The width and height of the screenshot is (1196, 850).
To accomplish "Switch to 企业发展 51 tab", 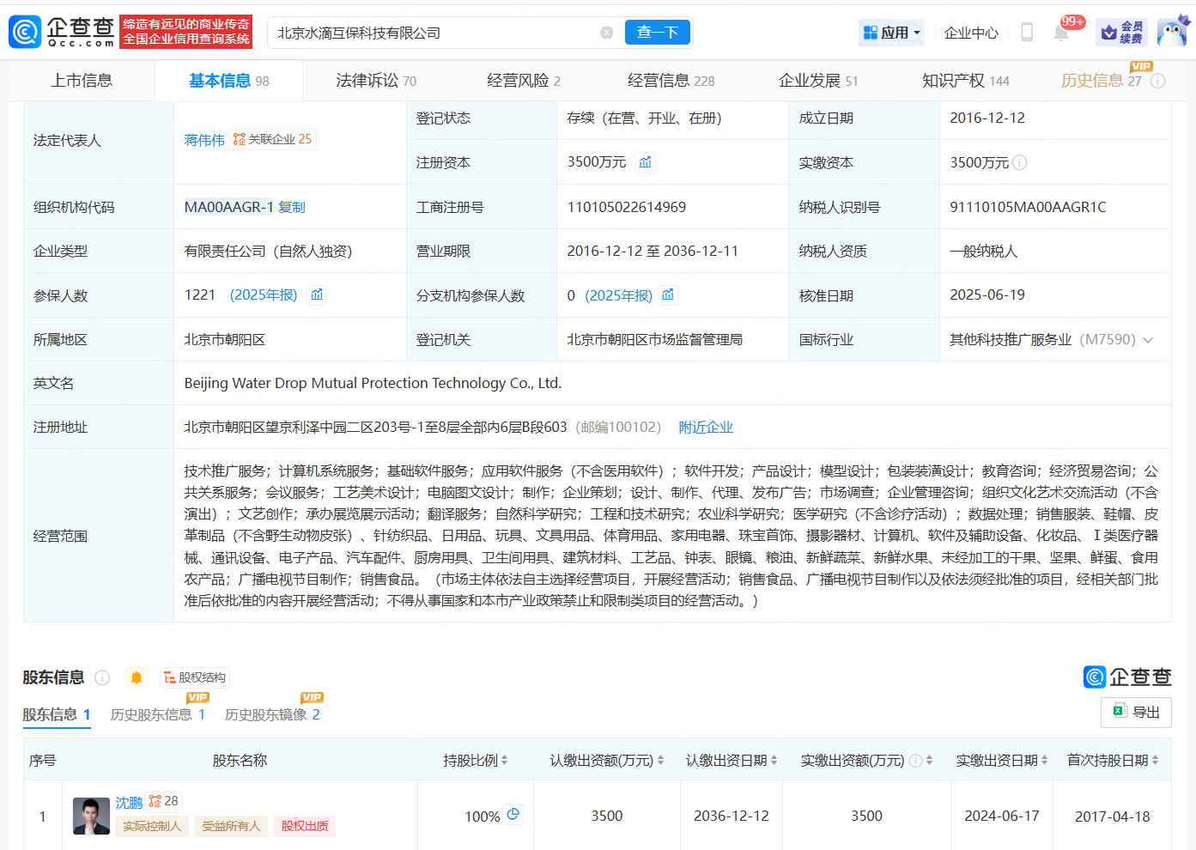I will pyautogui.click(x=818, y=81).
